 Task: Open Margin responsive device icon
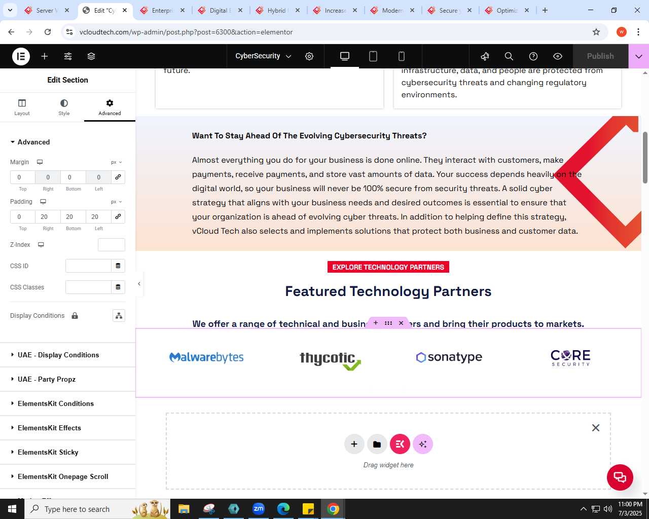(40, 162)
